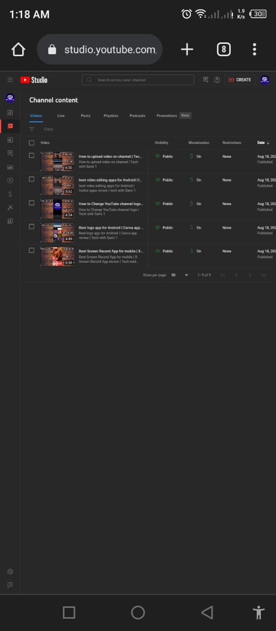The image size is (276, 631).
Task: Select checkbox for How to upload video
Action: tap(31, 155)
